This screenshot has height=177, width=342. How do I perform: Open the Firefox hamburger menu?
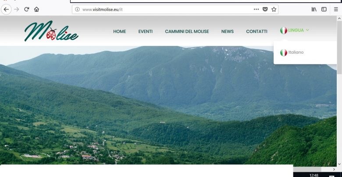[336, 9]
